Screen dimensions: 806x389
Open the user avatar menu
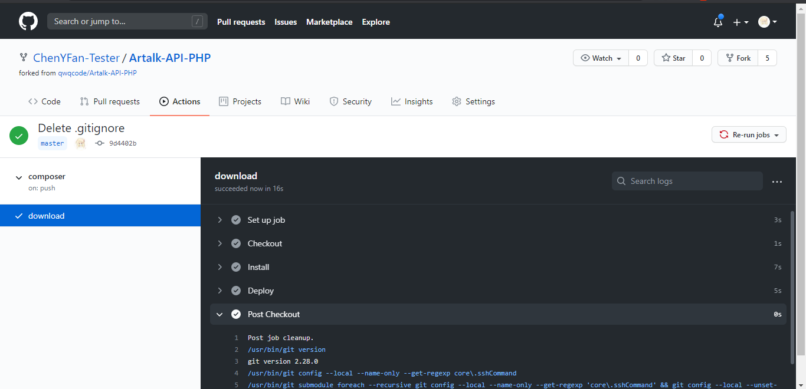[768, 22]
